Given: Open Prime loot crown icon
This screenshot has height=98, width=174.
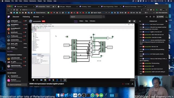Looking at the screenshot, I should 147,17.
